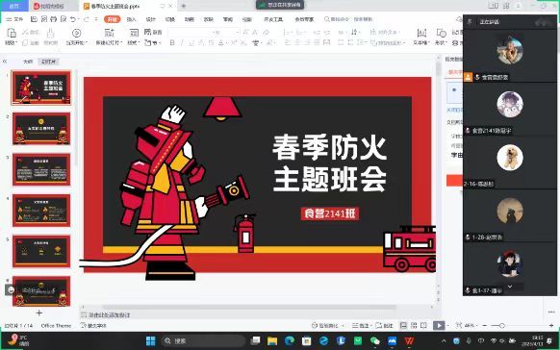This screenshot has width=560, height=350.
Task: Toggle Bold formatting
Action: (172, 43)
